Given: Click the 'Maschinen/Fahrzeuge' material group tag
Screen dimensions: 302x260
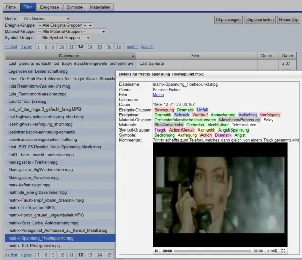Looking at the screenshot, I should click(x=239, y=120).
